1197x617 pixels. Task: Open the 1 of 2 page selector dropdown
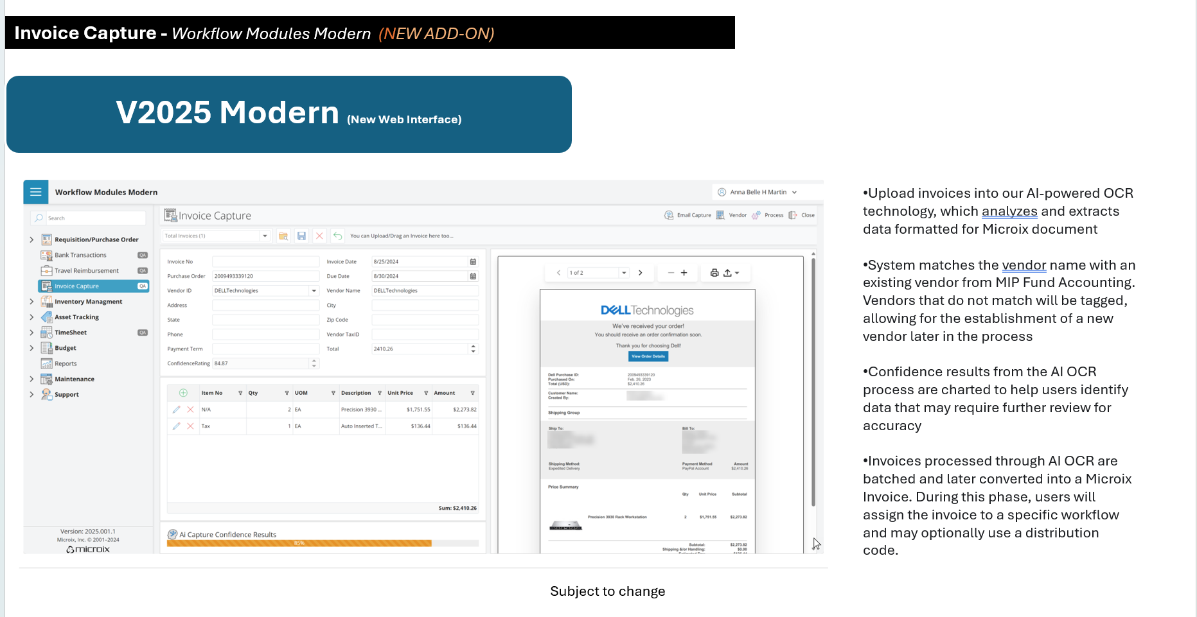click(623, 273)
